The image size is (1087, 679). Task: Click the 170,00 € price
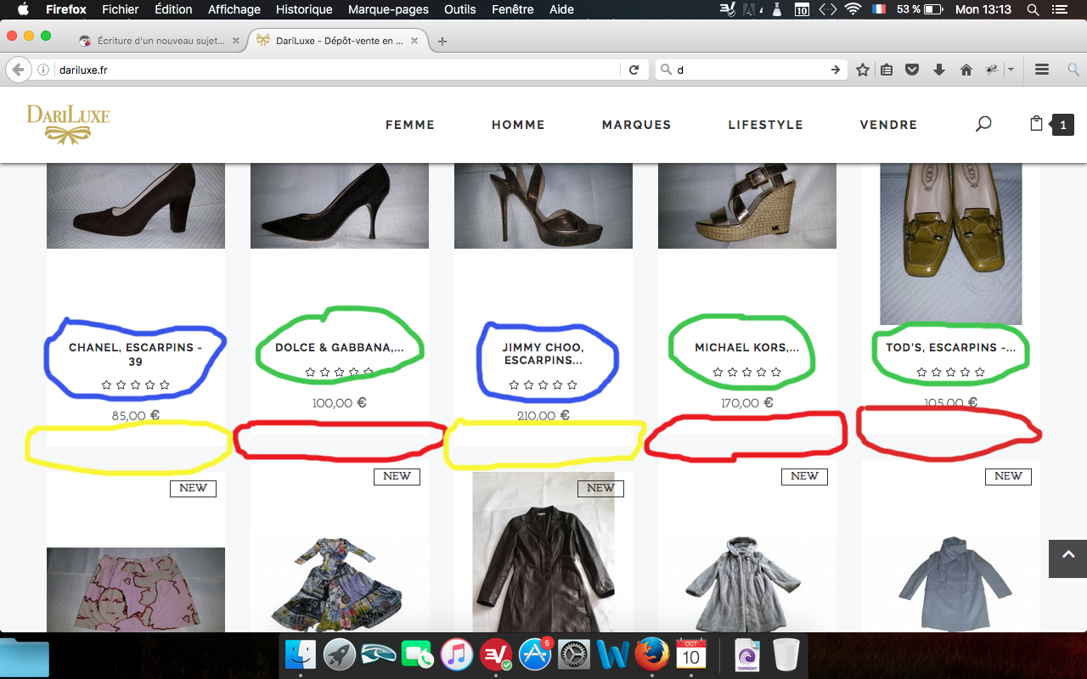[747, 403]
